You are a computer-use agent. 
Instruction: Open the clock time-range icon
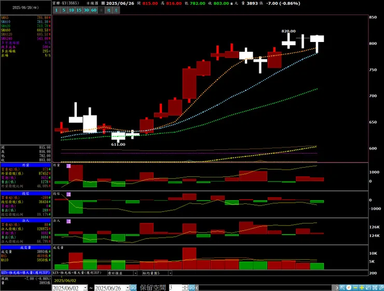349,288
